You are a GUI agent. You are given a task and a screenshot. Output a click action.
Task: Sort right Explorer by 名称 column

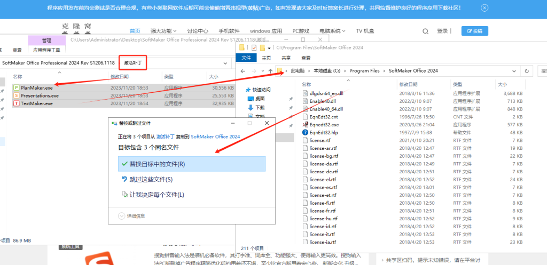[306, 84]
